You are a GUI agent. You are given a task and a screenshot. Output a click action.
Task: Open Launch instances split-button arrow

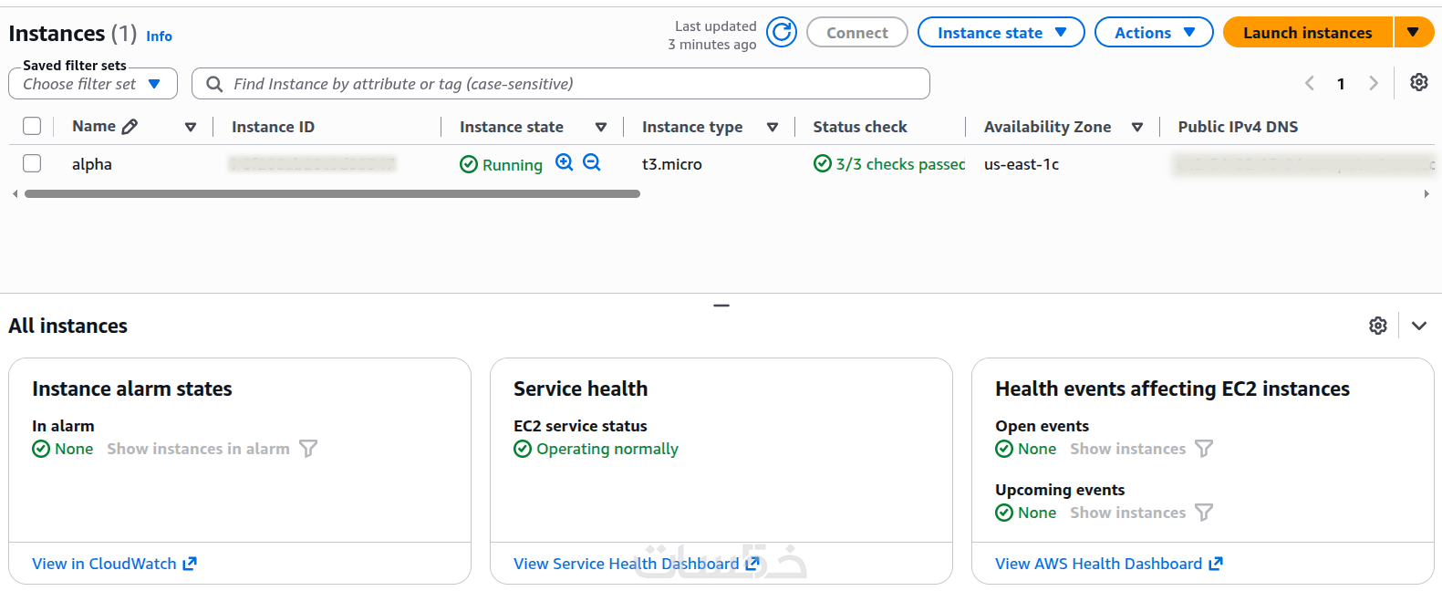coord(1414,32)
